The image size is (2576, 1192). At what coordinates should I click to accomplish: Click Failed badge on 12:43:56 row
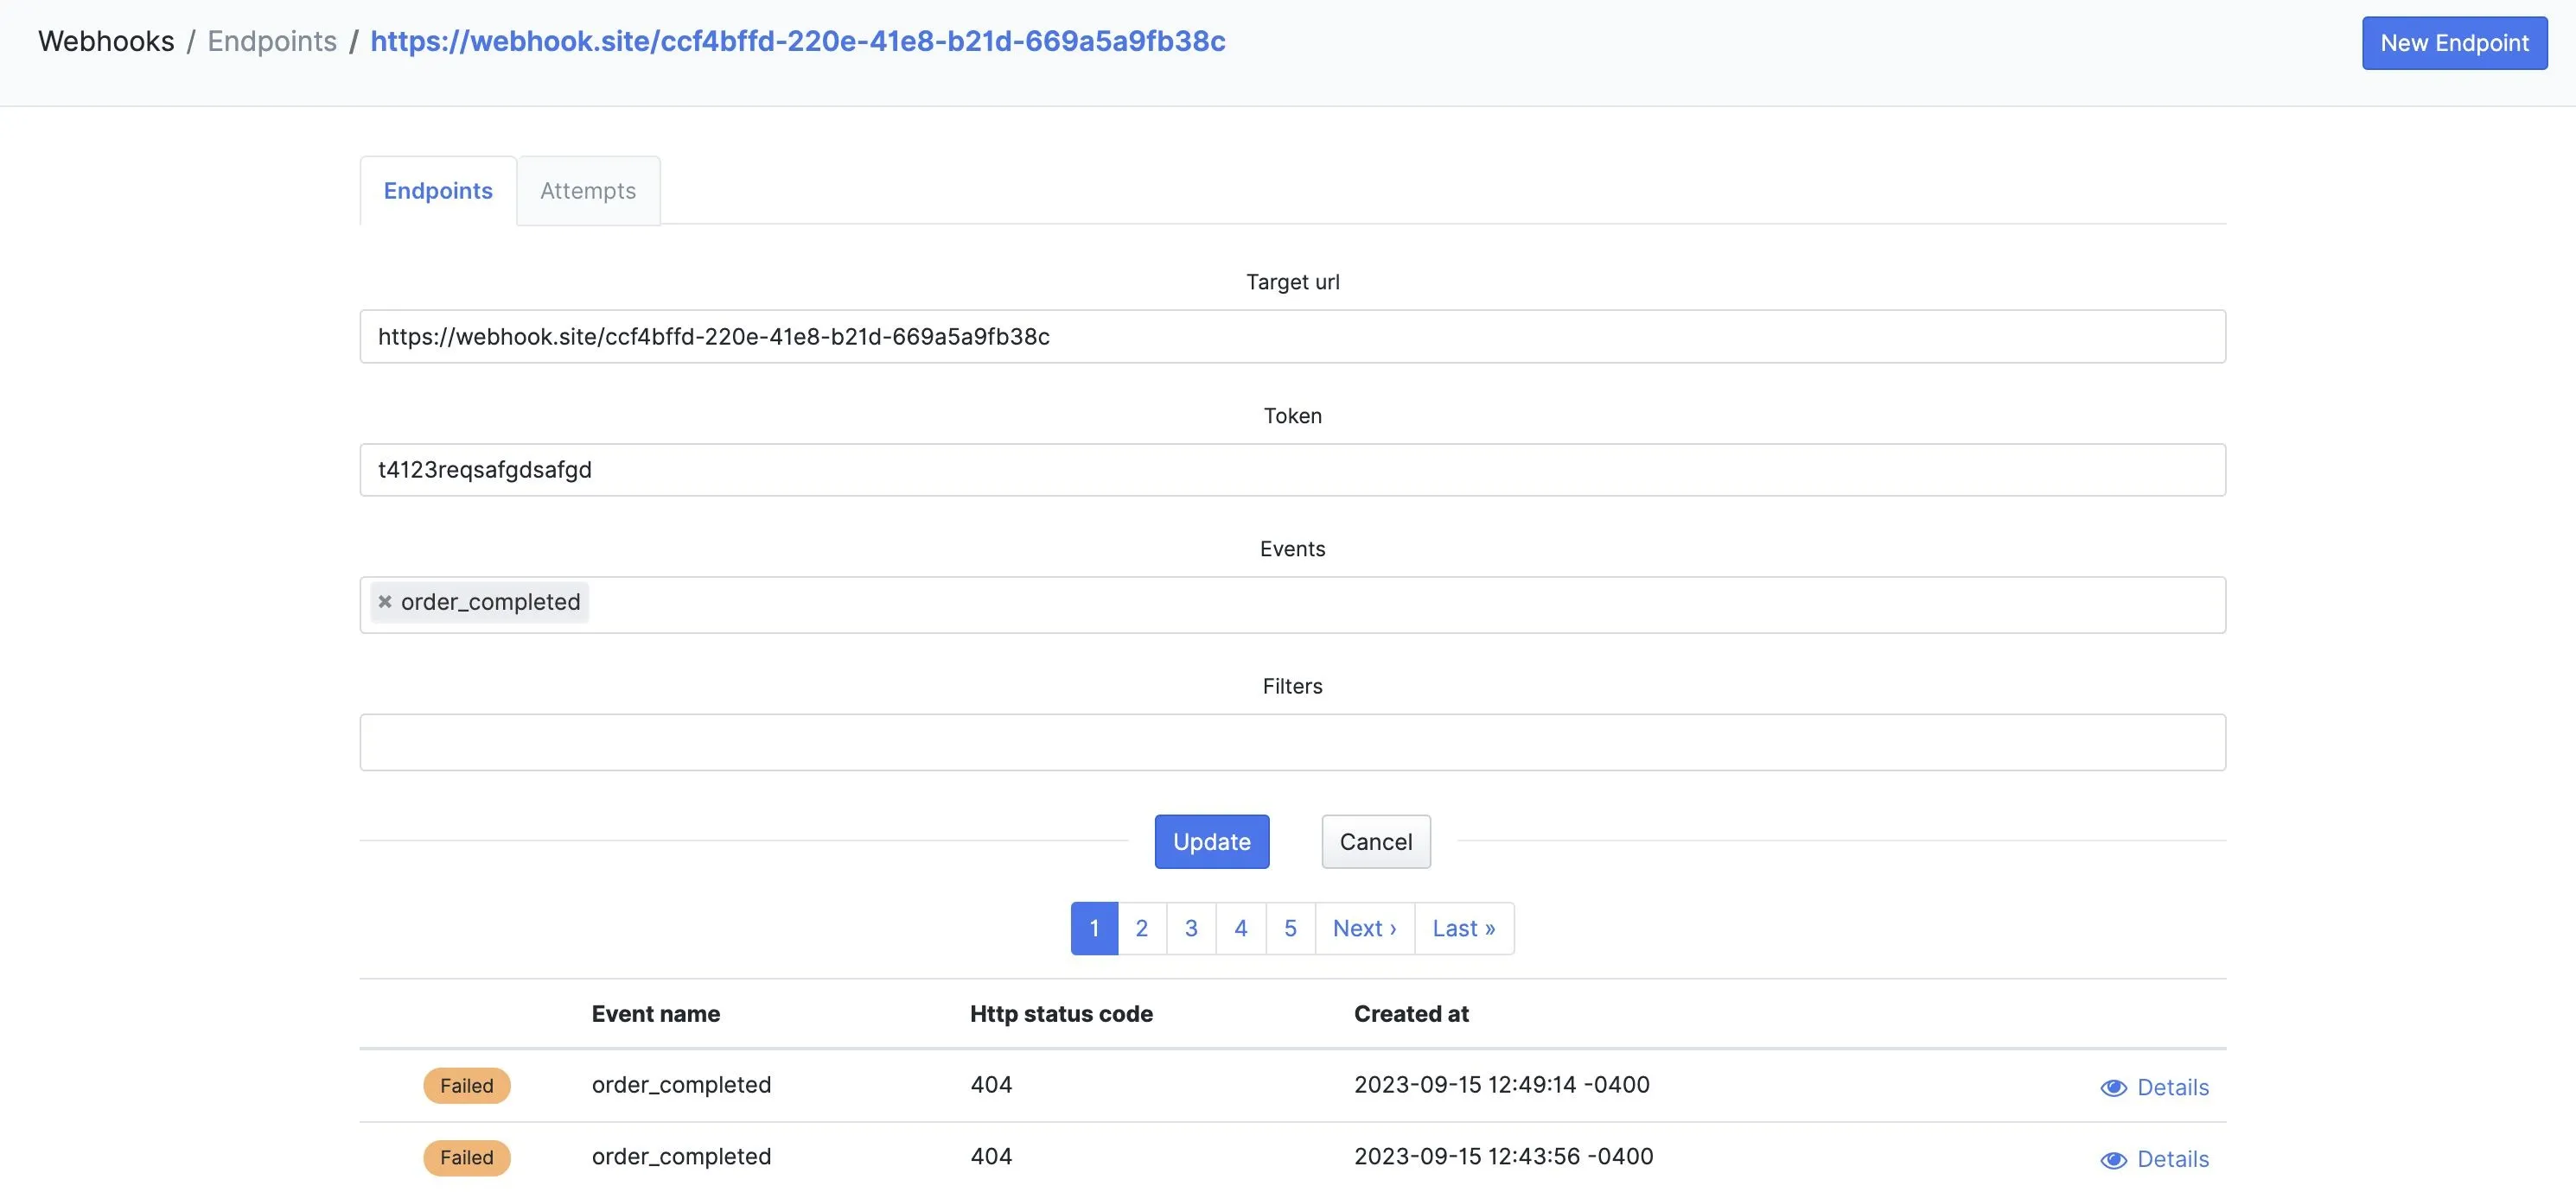pos(467,1157)
